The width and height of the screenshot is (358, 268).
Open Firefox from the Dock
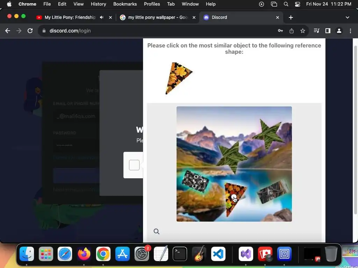pos(84,254)
